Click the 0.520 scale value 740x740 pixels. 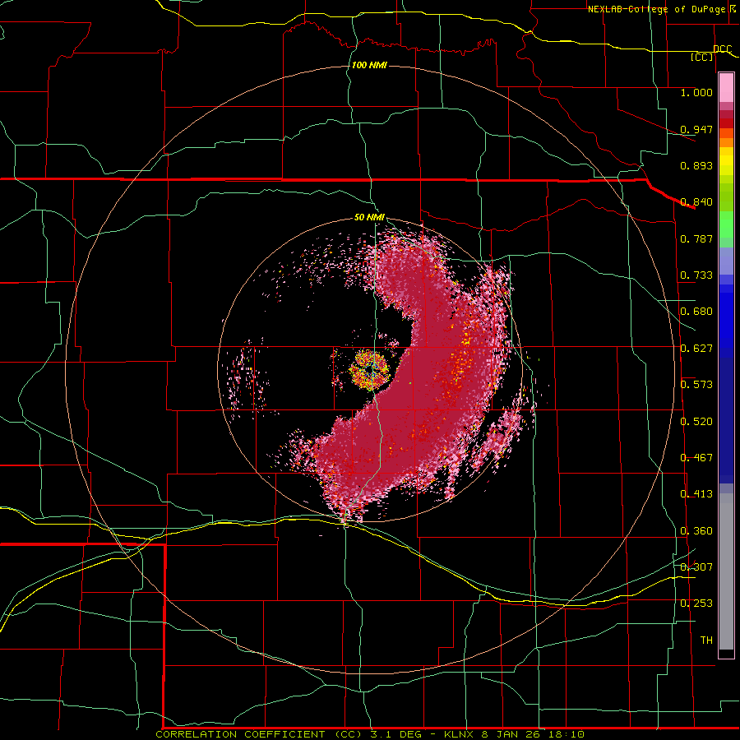(696, 422)
